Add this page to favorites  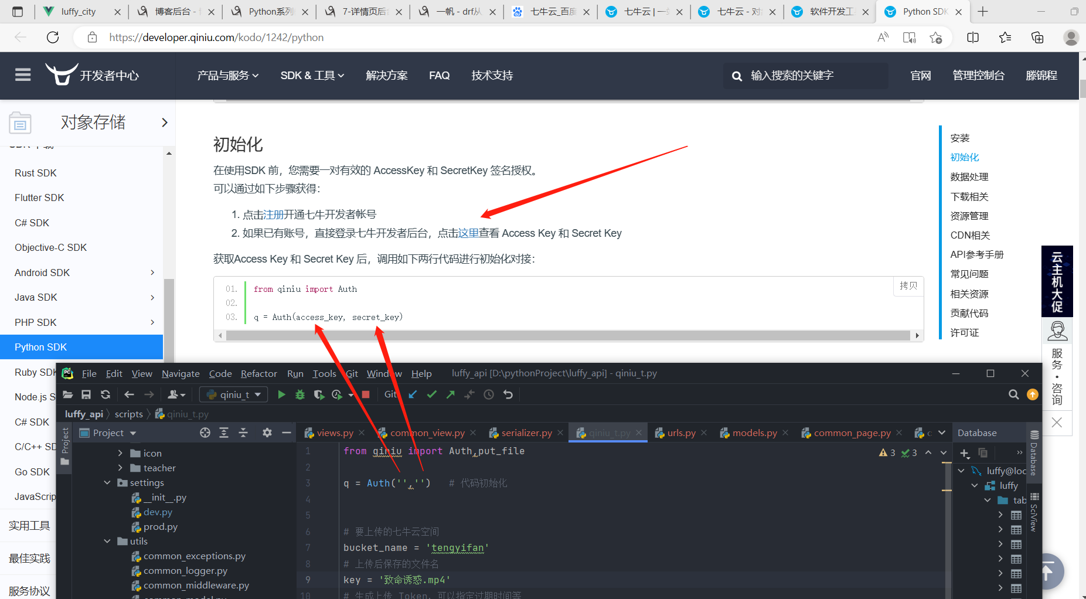(x=936, y=38)
